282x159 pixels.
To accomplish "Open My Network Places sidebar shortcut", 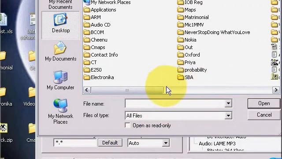I will [60, 111].
